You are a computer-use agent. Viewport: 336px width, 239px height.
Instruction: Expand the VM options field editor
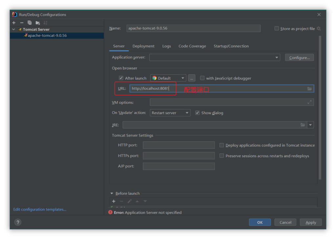[309, 102]
